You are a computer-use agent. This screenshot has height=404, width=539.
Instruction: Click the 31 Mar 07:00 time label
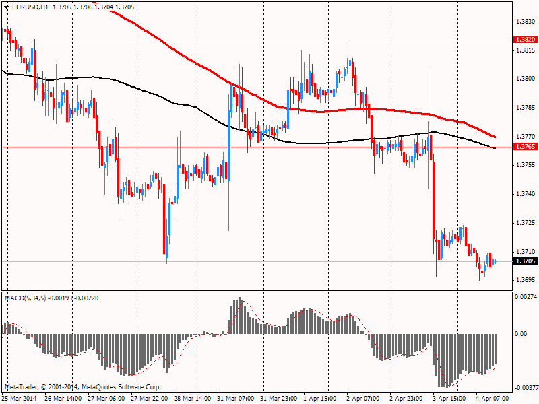point(235,399)
